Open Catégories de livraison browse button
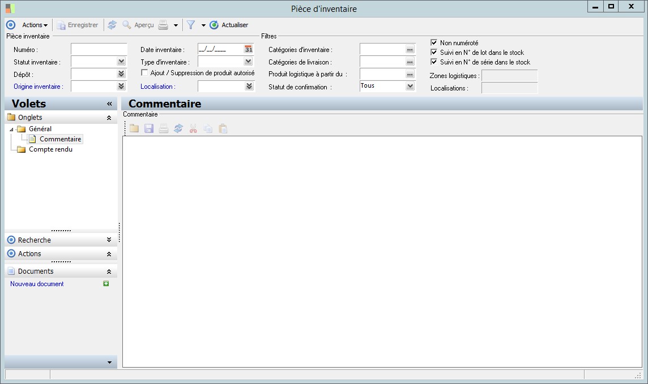Viewport: 648px width, 384px height. [410, 62]
